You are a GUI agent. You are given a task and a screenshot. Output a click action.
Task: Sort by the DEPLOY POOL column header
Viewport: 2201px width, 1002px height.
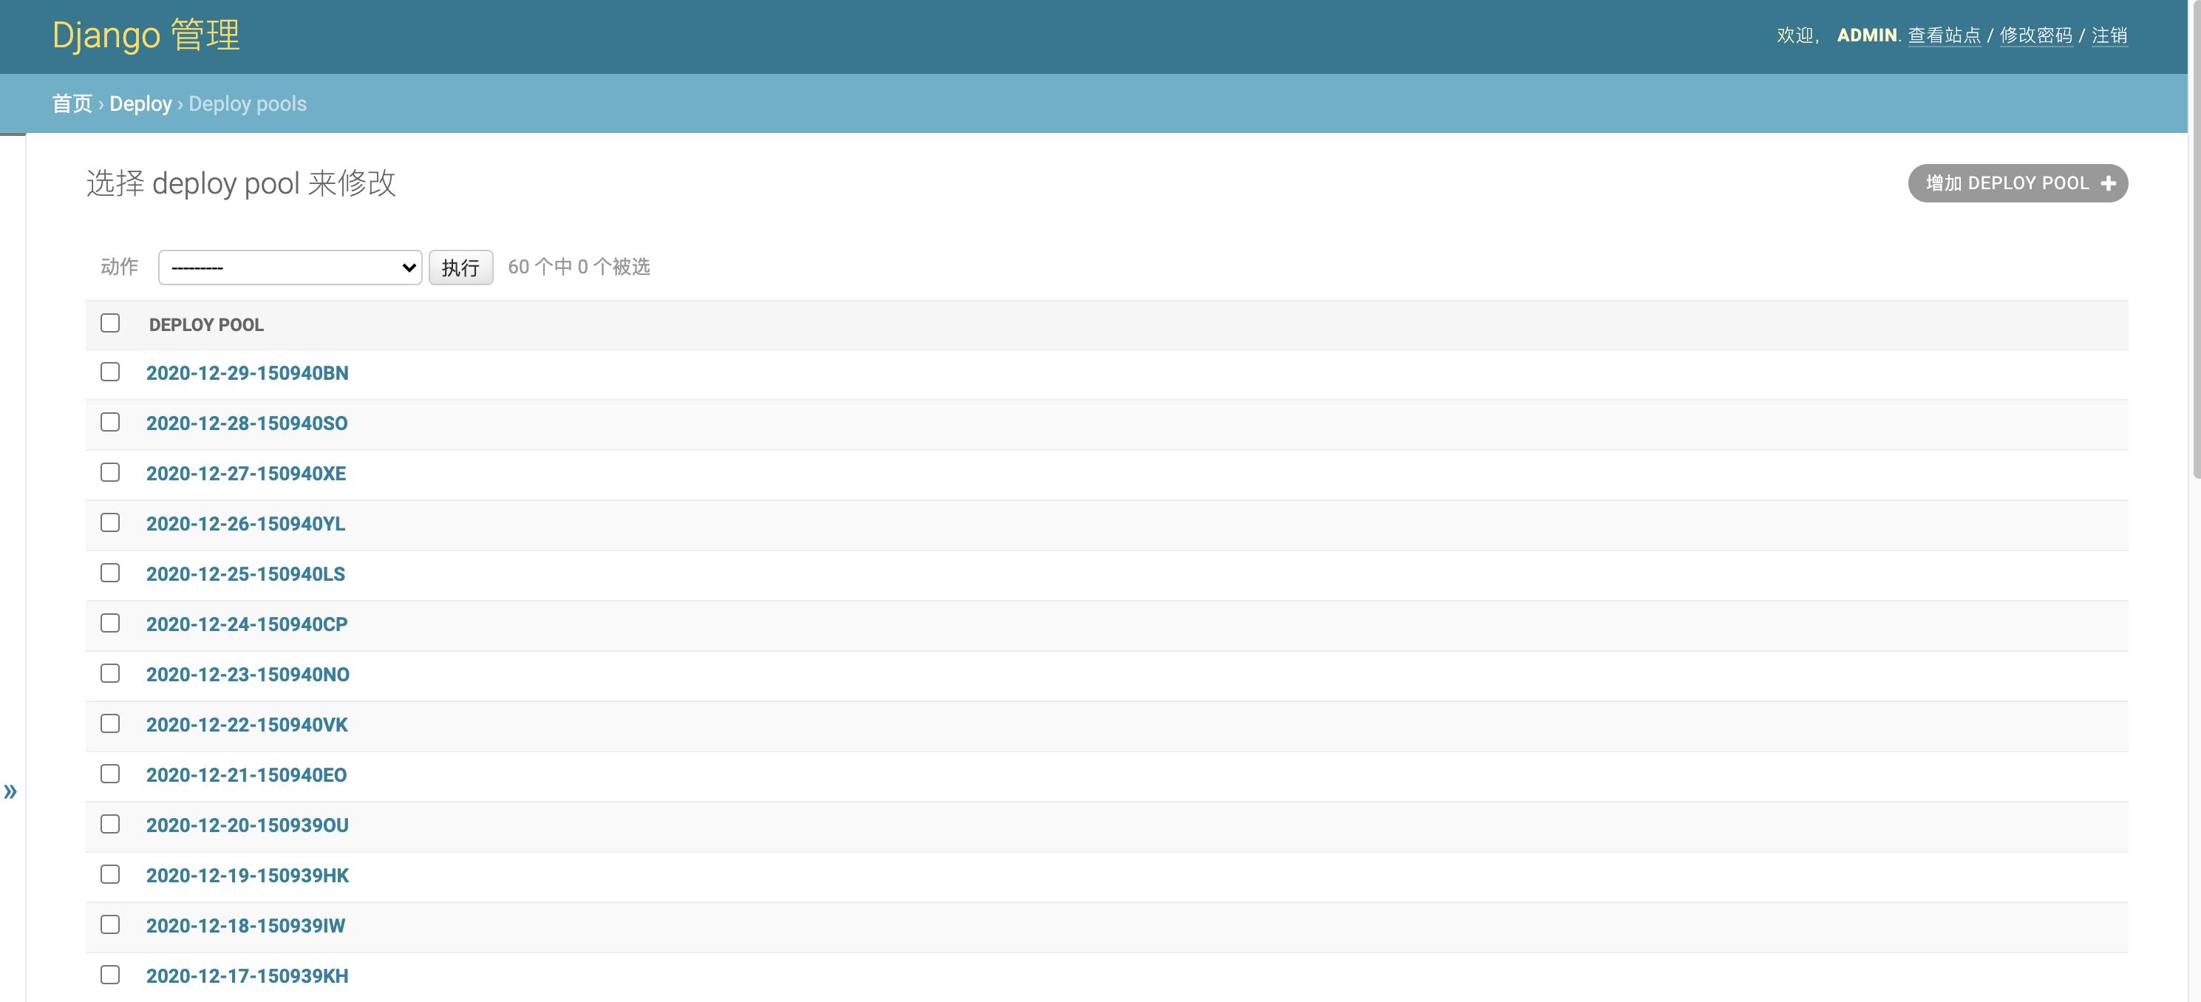tap(206, 324)
